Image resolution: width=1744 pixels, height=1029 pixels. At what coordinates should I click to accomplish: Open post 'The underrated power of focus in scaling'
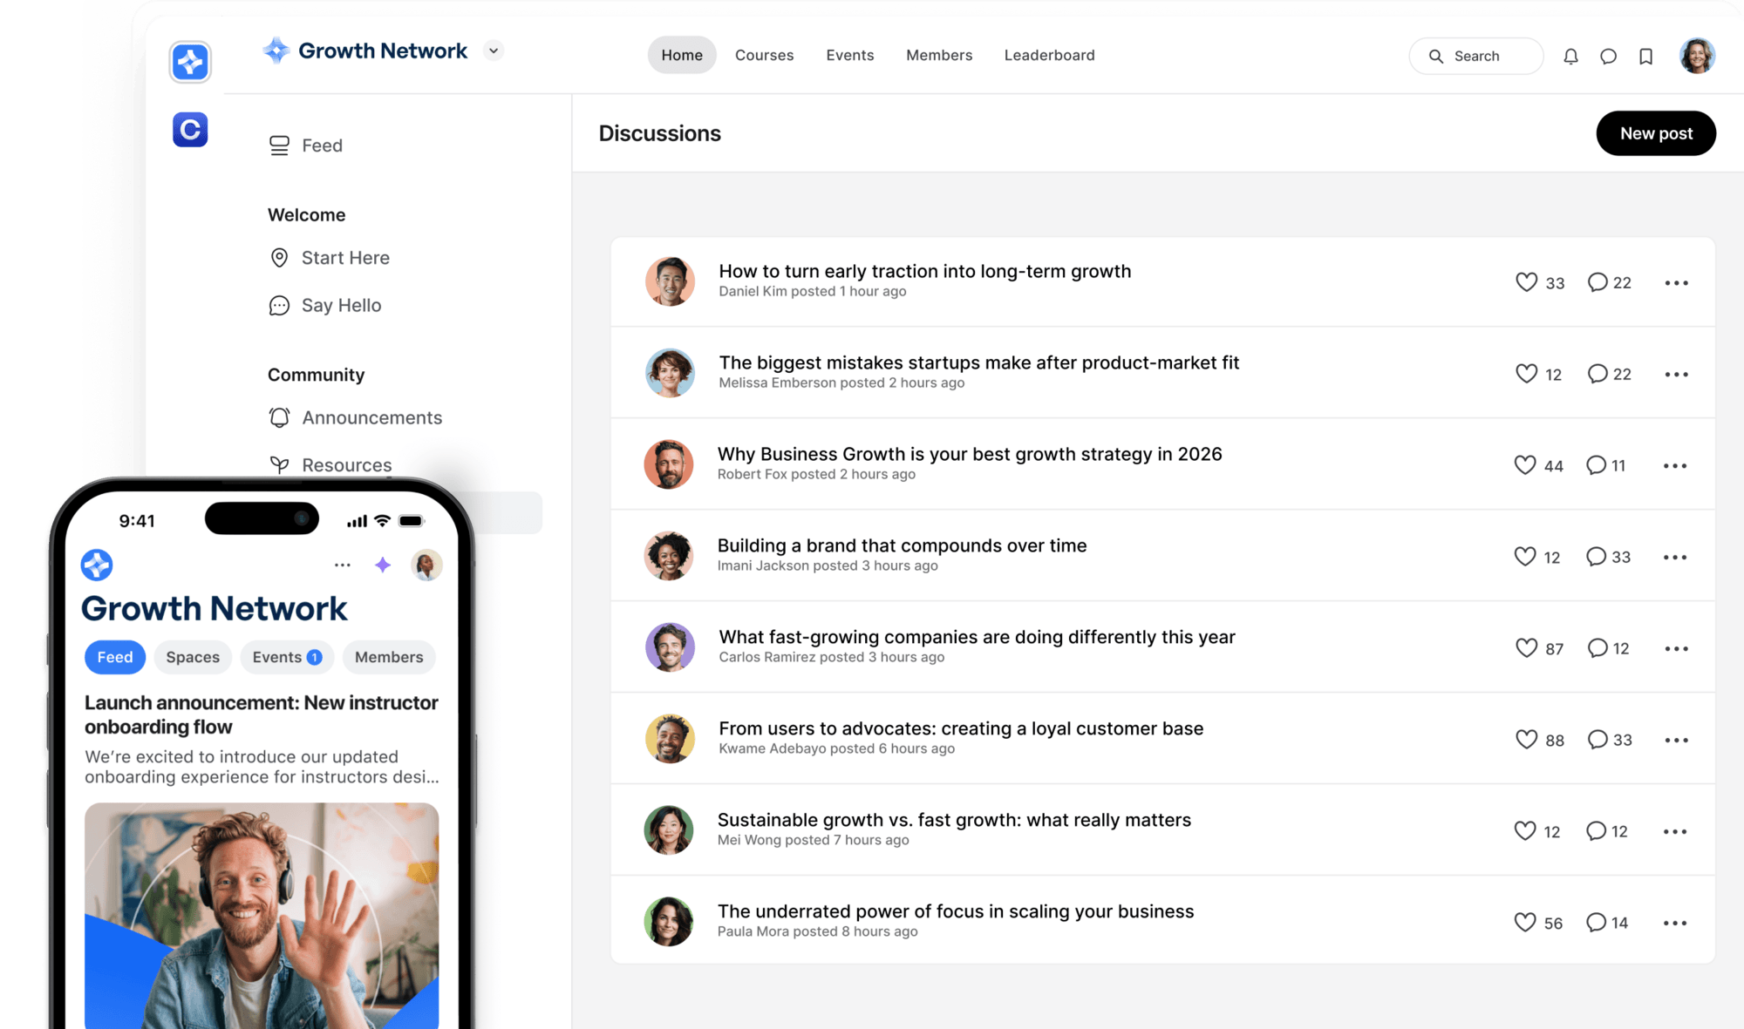point(956,911)
